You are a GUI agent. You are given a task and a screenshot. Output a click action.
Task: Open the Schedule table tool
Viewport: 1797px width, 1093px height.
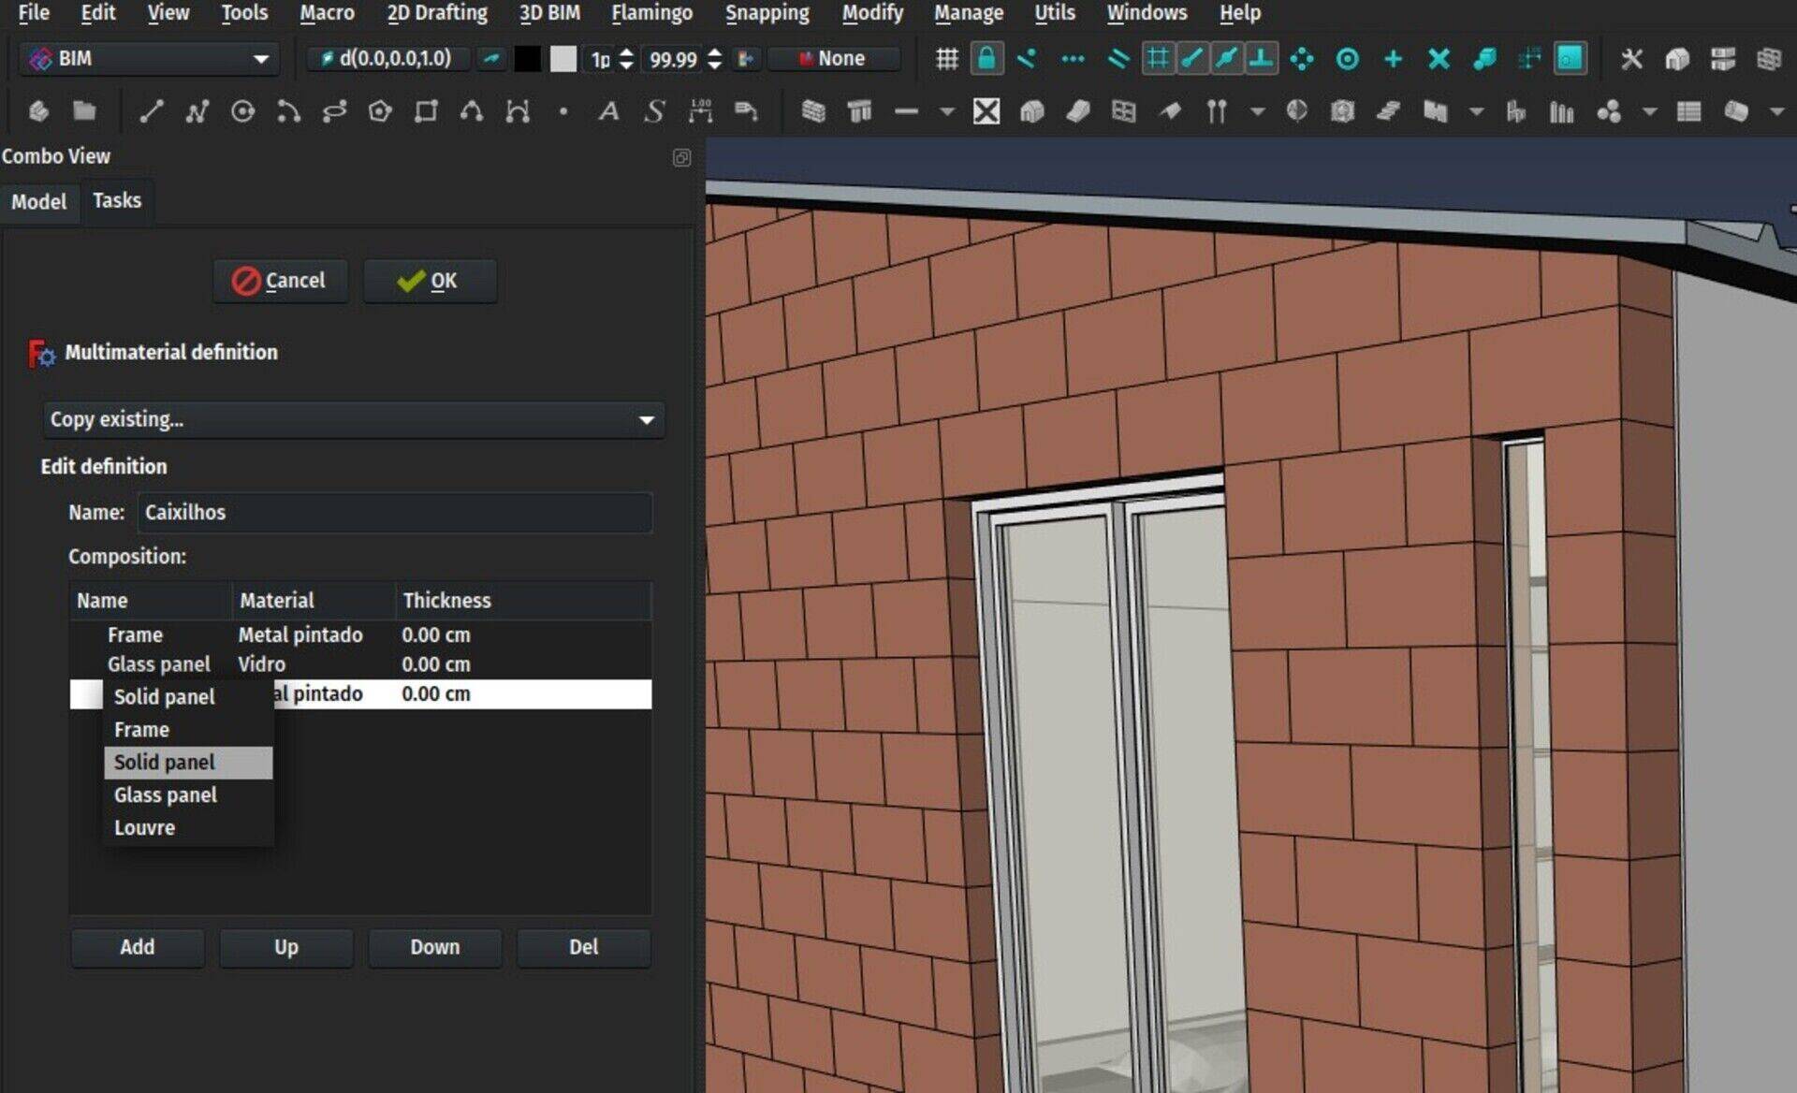[1688, 112]
